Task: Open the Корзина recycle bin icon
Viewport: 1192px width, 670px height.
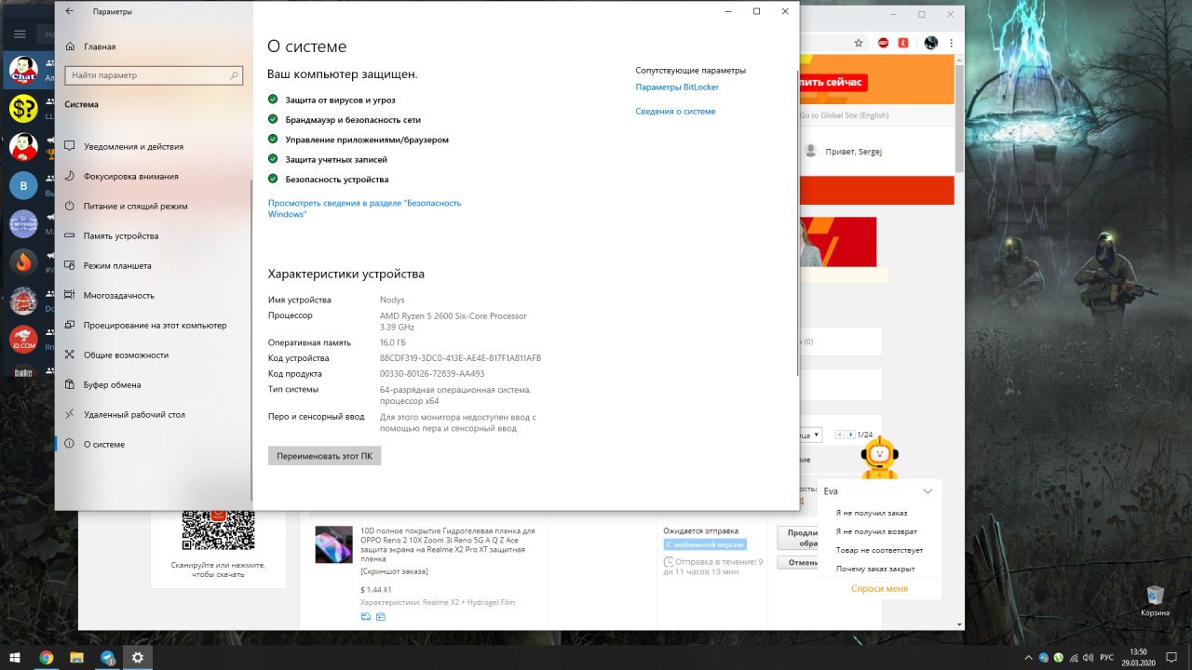Action: click(1155, 601)
